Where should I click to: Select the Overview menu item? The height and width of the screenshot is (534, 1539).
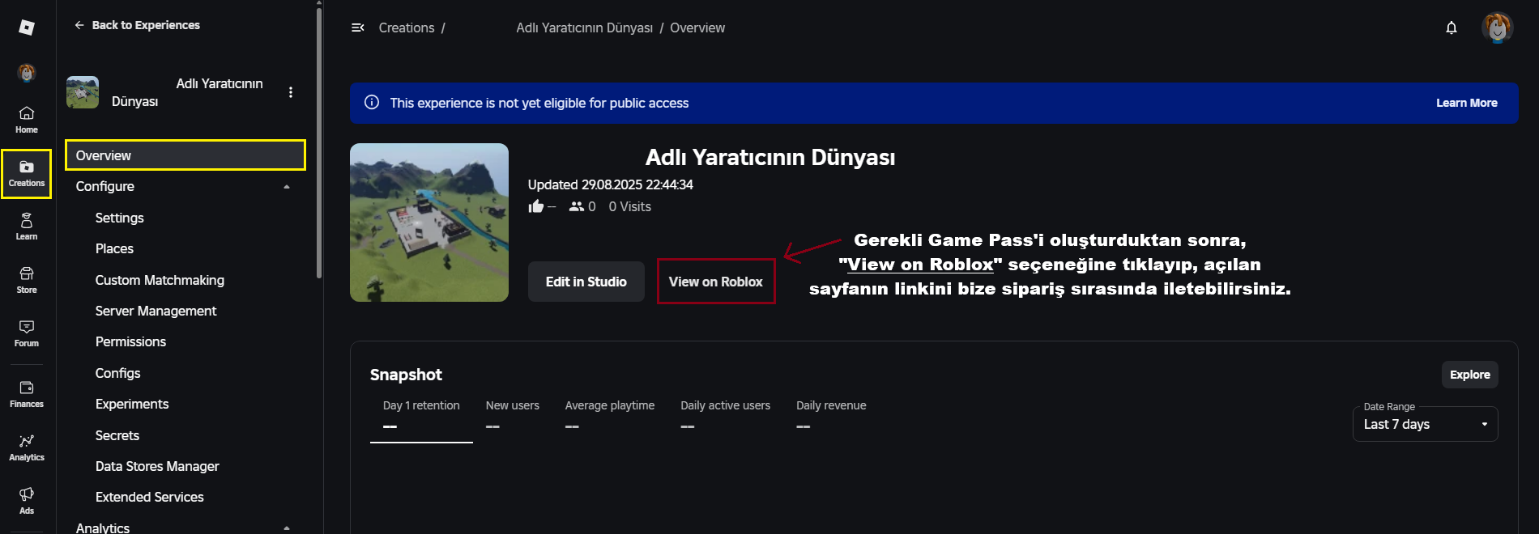point(185,155)
